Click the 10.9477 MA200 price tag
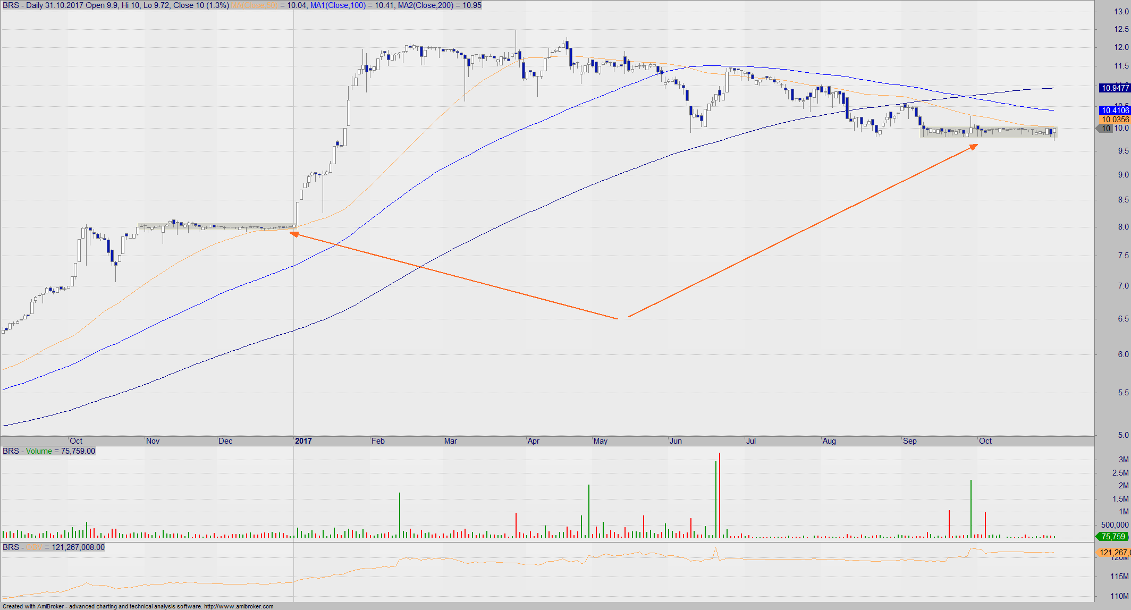Image resolution: width=1131 pixels, height=610 pixels. (x=1115, y=88)
